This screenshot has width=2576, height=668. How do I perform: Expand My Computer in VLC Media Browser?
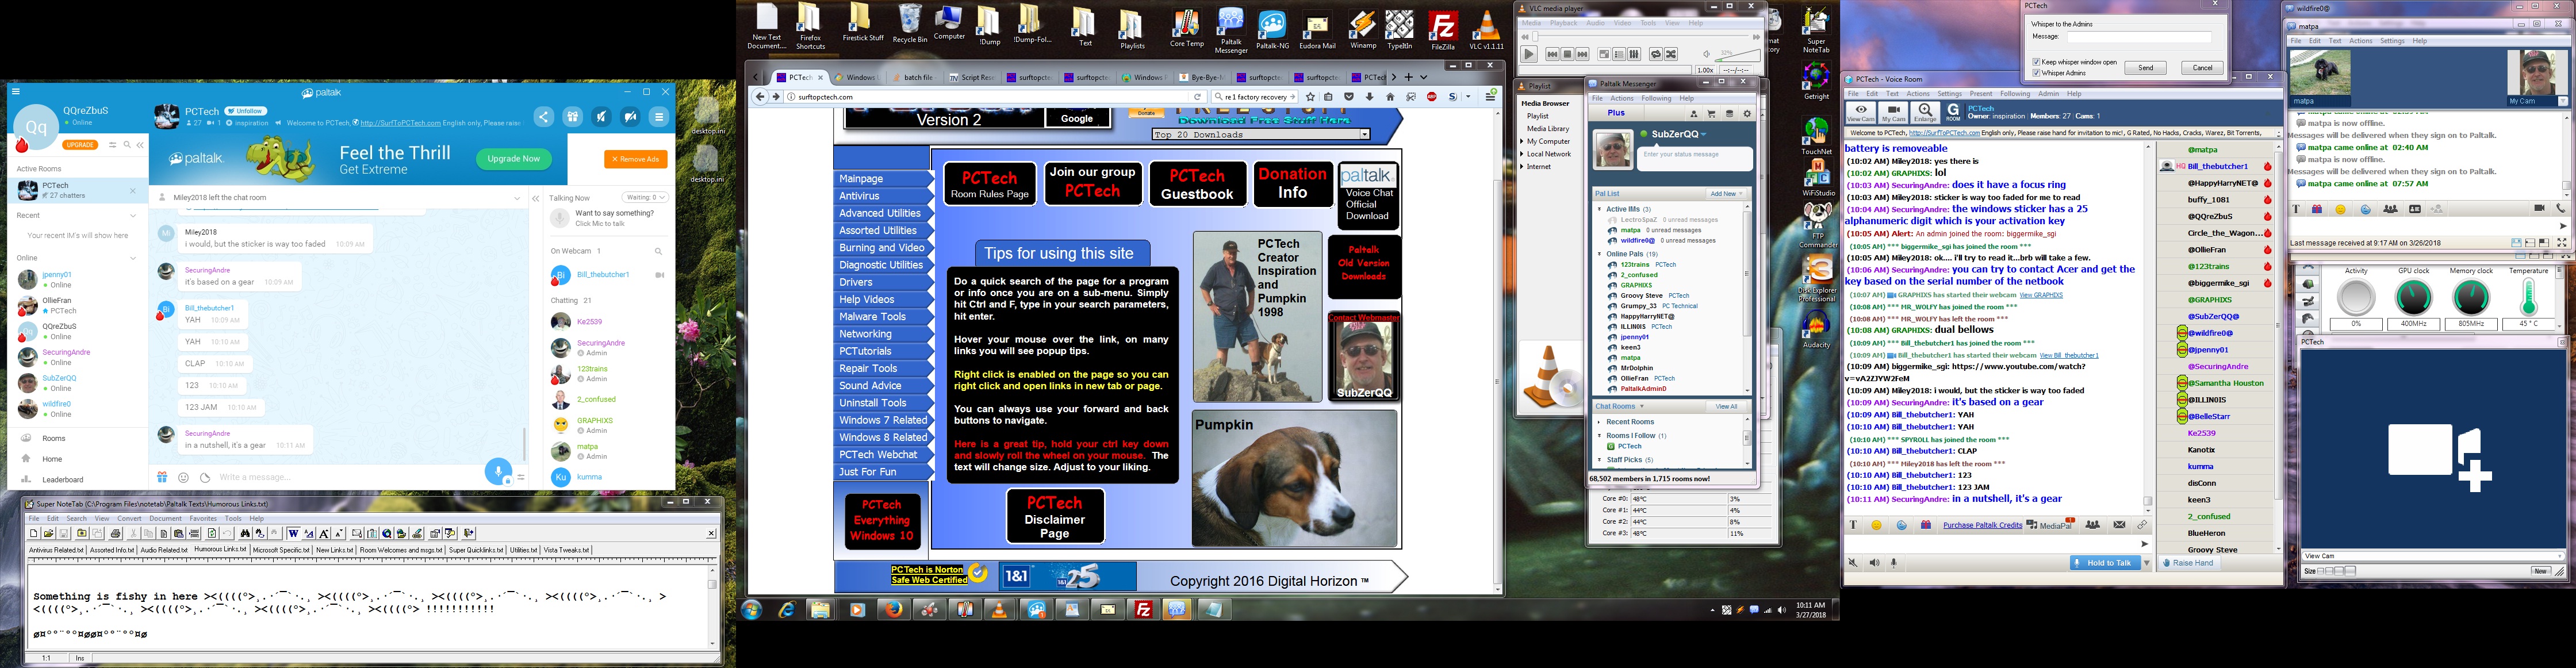(1523, 141)
